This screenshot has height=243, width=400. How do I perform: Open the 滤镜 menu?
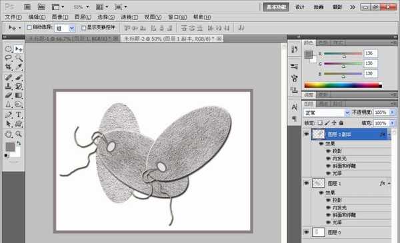[129, 17]
